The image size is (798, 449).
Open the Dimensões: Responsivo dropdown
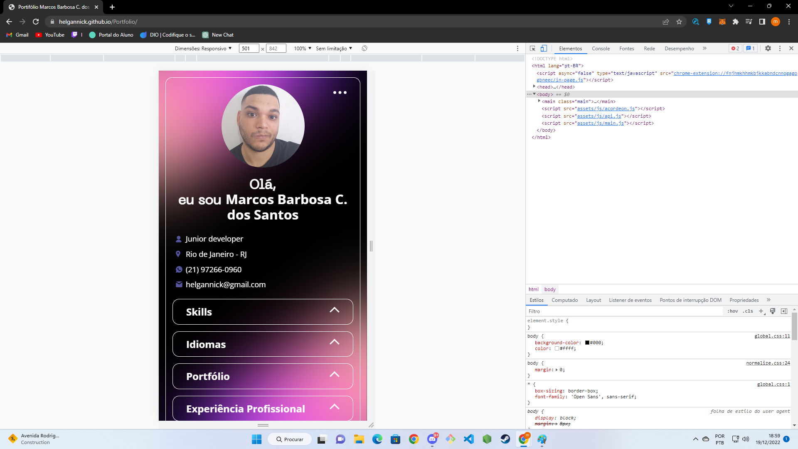pos(203,49)
